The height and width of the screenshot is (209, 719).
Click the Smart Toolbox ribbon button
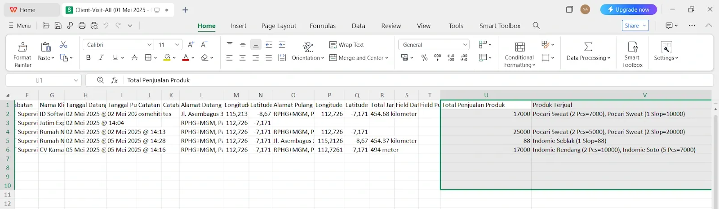632,54
